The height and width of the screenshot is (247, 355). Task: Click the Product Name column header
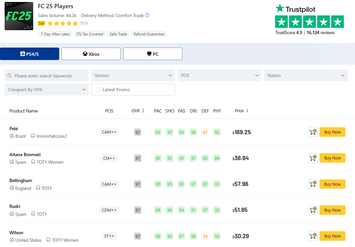pos(24,111)
